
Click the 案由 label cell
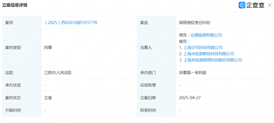click(157, 22)
